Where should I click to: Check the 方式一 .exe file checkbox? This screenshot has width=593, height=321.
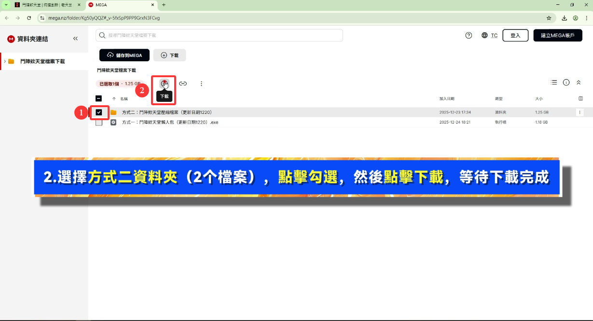(99, 123)
